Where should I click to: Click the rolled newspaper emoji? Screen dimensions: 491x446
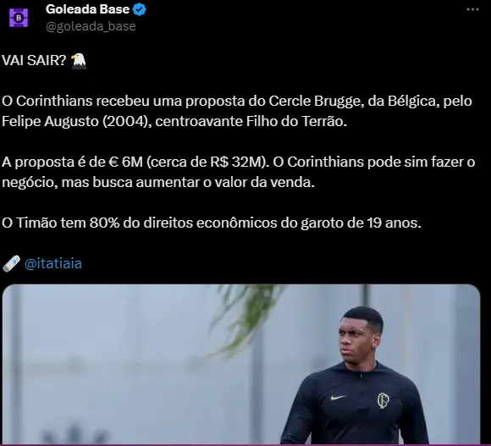pyautogui.click(x=11, y=263)
